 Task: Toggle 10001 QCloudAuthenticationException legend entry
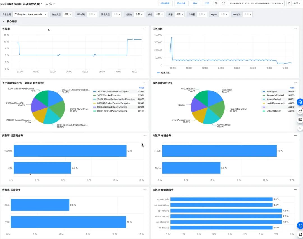114,99
